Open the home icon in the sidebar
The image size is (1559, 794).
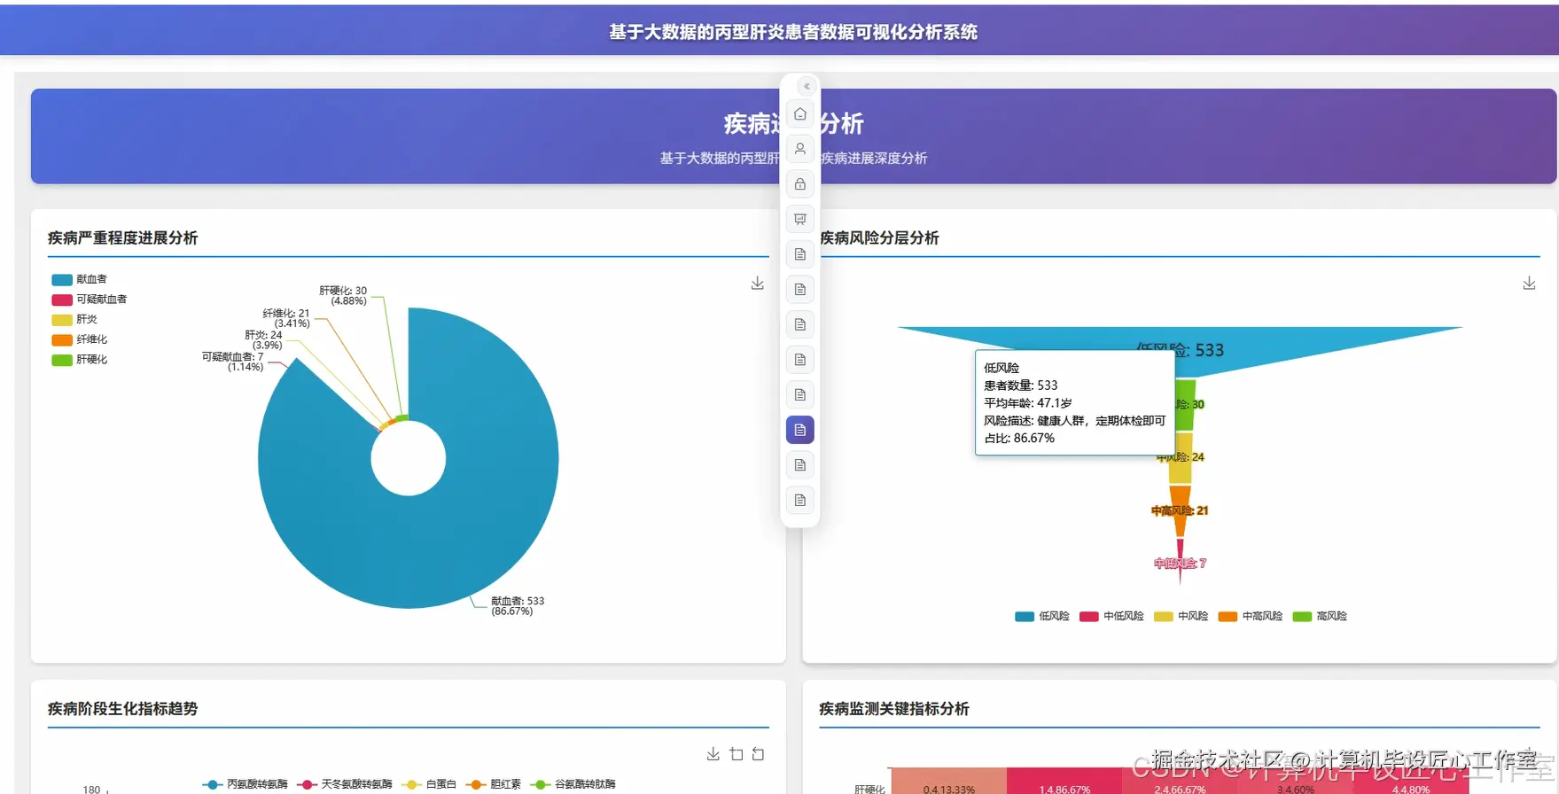800,114
